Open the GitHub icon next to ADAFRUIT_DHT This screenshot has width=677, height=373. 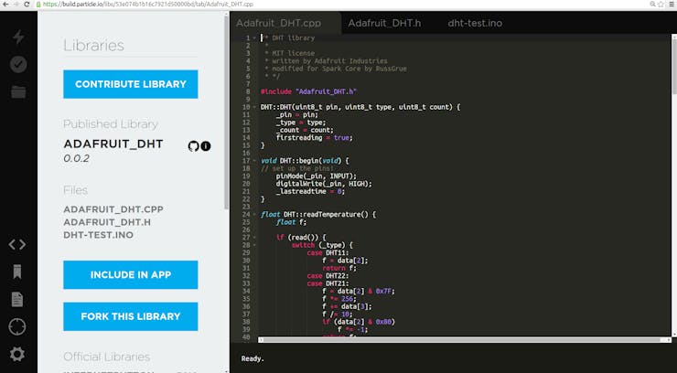click(x=193, y=146)
